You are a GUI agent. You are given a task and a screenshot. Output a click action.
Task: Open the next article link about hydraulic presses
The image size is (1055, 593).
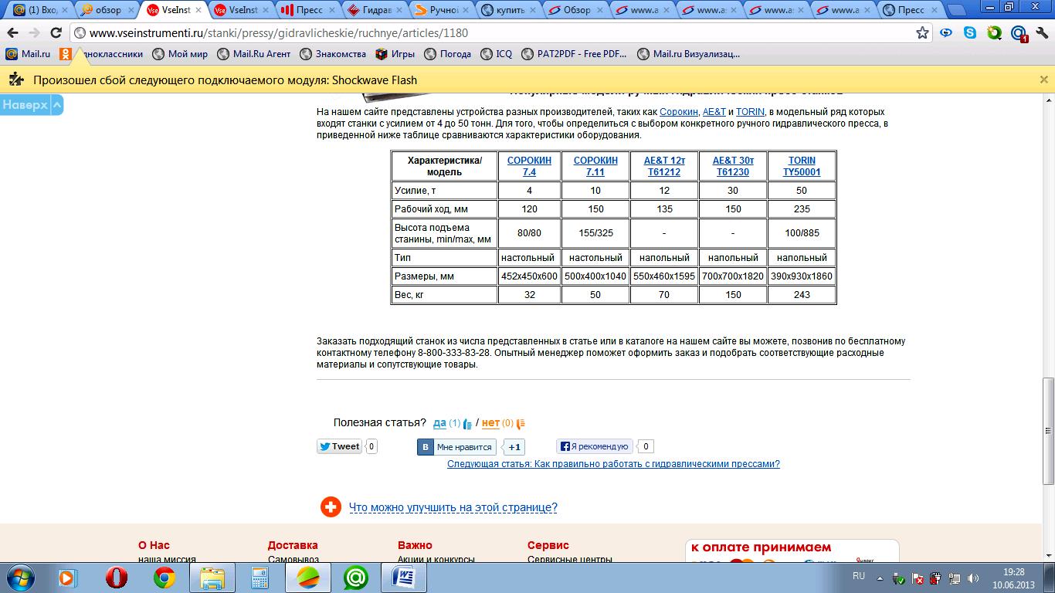613,464
